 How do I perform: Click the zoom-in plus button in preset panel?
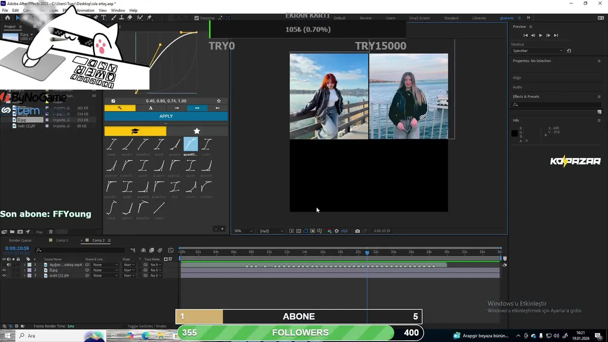click(222, 229)
